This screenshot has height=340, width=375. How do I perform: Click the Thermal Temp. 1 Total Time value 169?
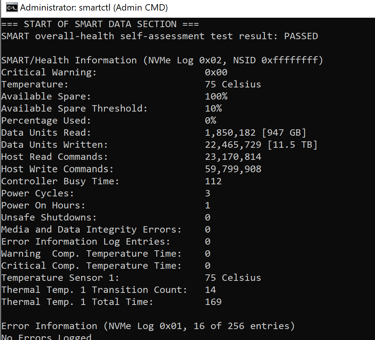[x=213, y=302]
